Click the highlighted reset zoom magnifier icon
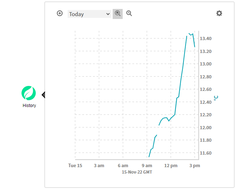The height and width of the screenshot is (194, 245). pos(118,14)
